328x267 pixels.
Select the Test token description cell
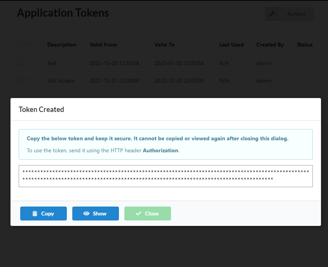[x=52, y=63]
